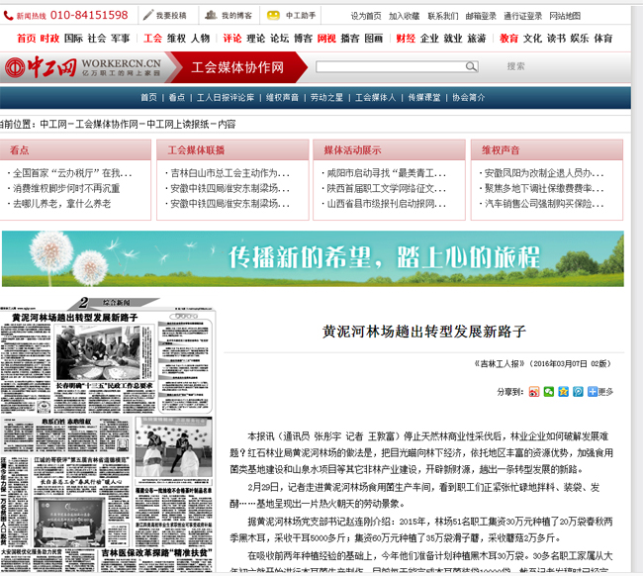Share article to Tencent Weibo
This screenshot has height=576, width=643.
coord(578,391)
